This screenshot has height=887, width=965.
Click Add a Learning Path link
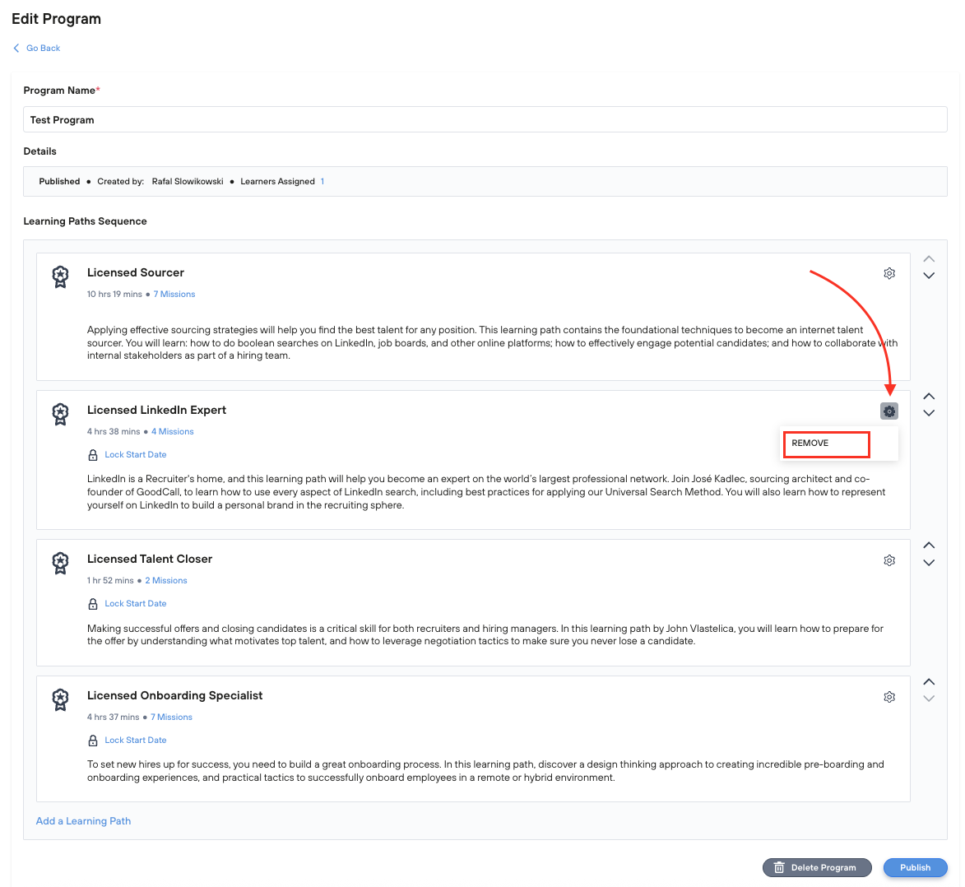coord(83,821)
